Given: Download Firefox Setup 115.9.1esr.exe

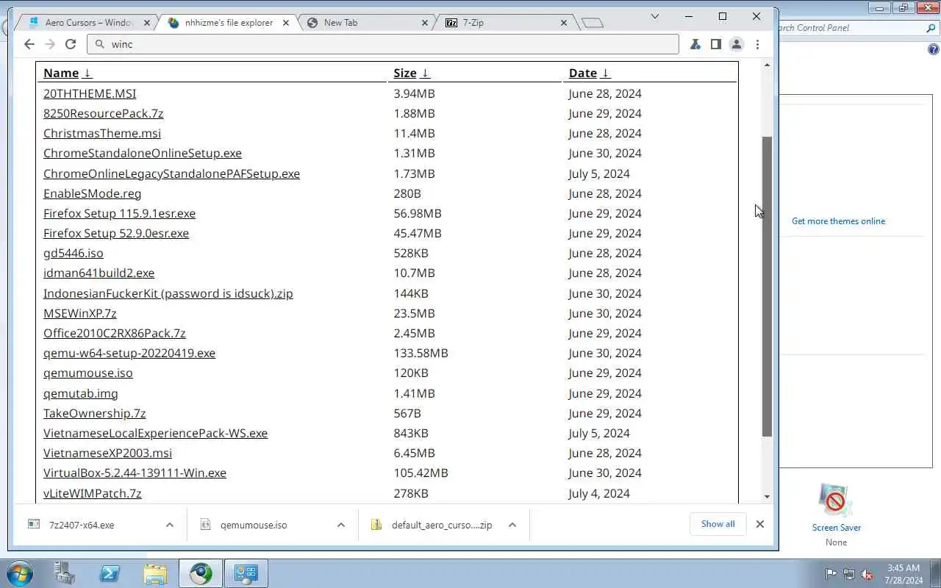Looking at the screenshot, I should [x=119, y=213].
